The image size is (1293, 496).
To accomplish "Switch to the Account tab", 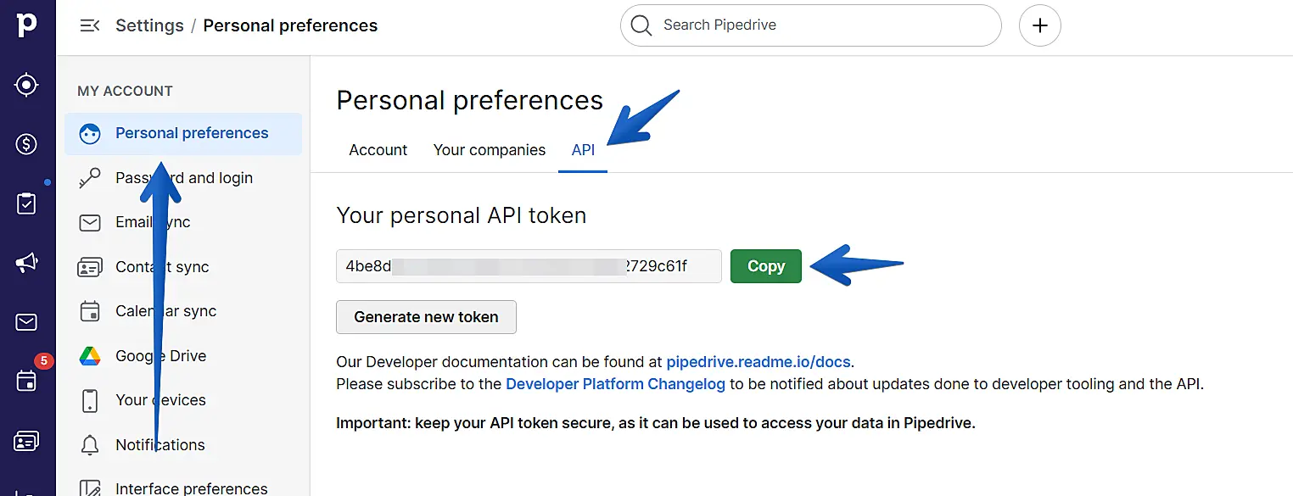I will 378,150.
